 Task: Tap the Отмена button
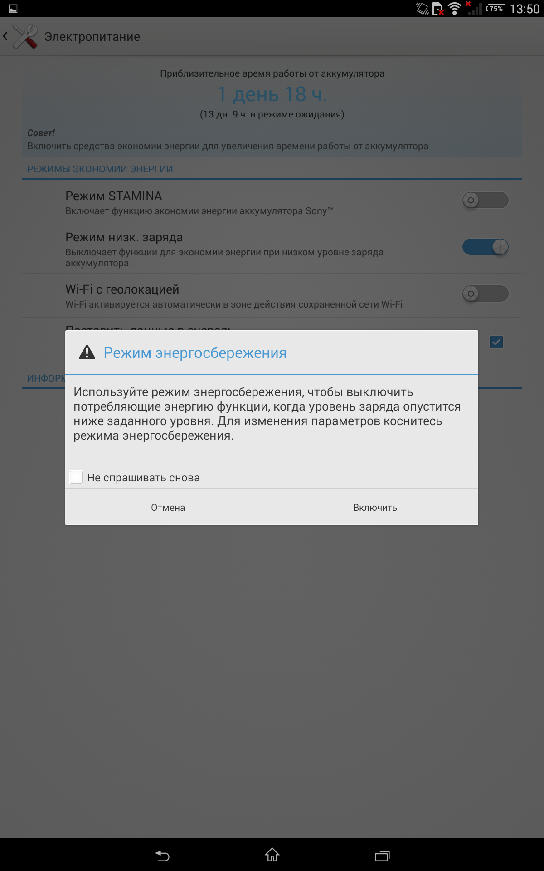[168, 507]
